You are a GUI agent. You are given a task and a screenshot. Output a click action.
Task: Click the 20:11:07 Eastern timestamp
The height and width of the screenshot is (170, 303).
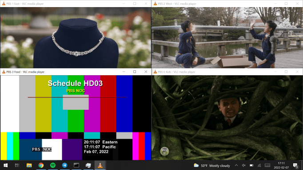click(x=100, y=142)
